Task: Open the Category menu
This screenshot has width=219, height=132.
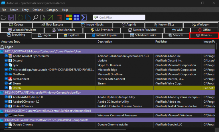Action: point(52,10)
